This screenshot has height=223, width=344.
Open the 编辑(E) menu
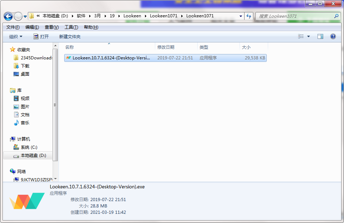pyautogui.click(x=32, y=27)
